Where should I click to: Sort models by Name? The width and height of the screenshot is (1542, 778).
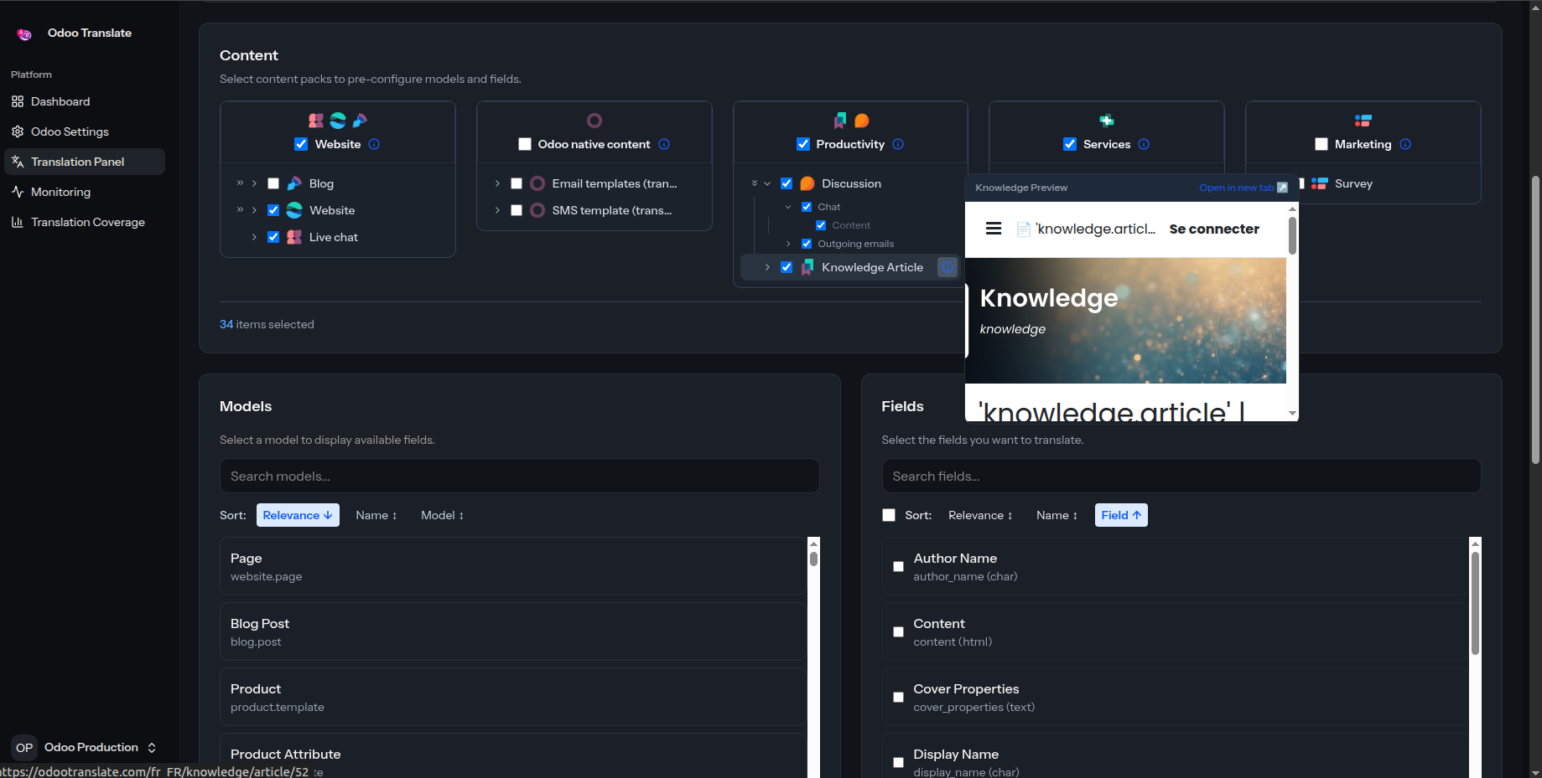click(x=376, y=515)
